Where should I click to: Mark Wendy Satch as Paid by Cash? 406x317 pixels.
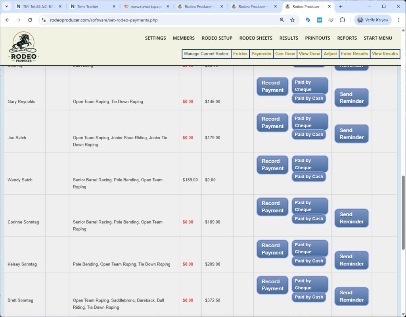[x=309, y=177]
